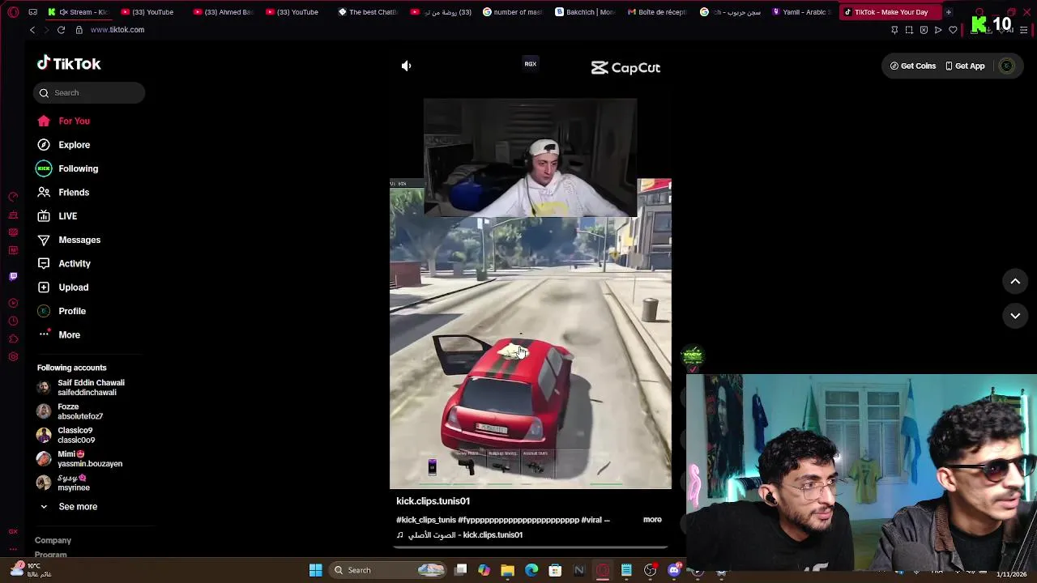Click the CapCut watermark link
The width and height of the screenshot is (1037, 583).
coord(625,68)
